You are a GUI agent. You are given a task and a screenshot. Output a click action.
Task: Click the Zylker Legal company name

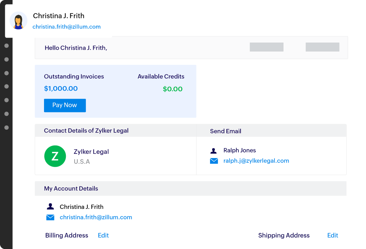[91, 152]
